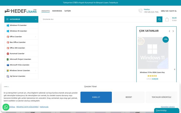Collapse the KATEGORİLER dropdown chevron
The width and height of the screenshot is (181, 113).
[x=36, y=19]
